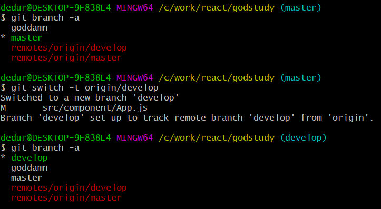
Task: Click 'goddamn' in the last branch list
Action: (x=30, y=168)
